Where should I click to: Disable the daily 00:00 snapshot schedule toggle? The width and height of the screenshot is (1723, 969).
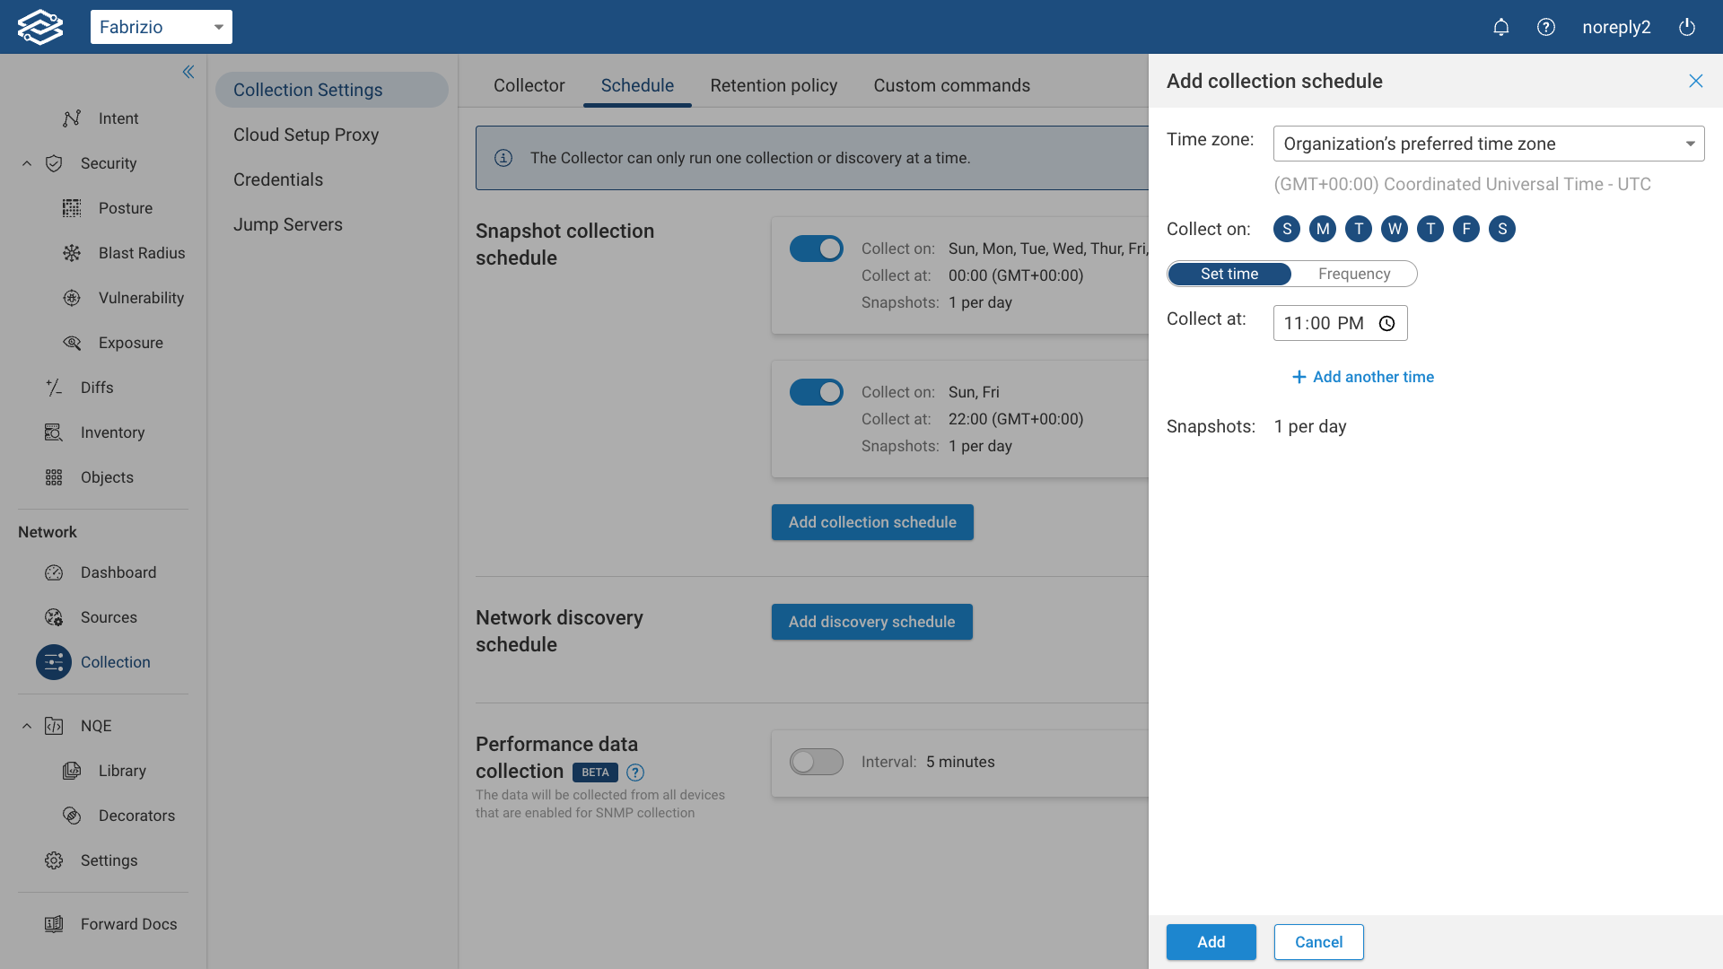click(x=816, y=249)
